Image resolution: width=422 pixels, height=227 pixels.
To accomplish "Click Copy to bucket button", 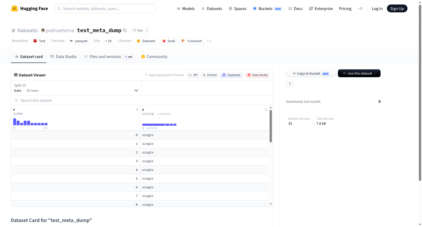I will pos(311,73).
